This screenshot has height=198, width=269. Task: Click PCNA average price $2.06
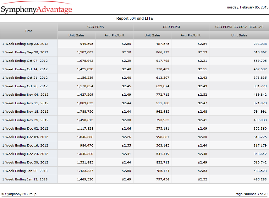[x=126, y=129]
